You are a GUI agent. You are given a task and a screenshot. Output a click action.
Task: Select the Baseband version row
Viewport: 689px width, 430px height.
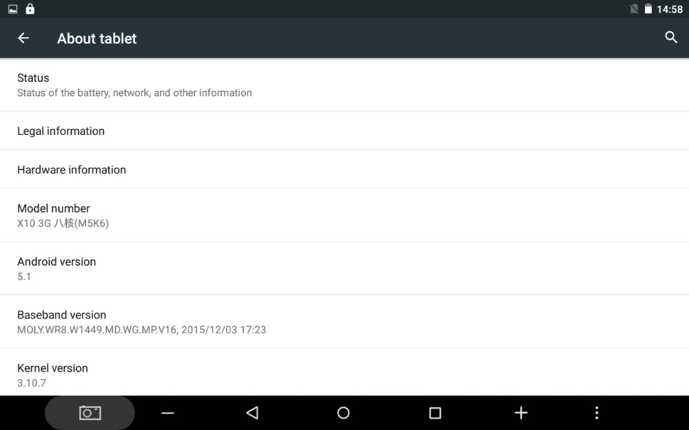pos(344,321)
